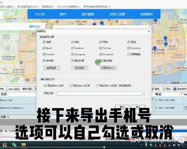Open the 领英群控(U) menu in the menu bar
Viewport: 187px width, 149px height.
48,7
